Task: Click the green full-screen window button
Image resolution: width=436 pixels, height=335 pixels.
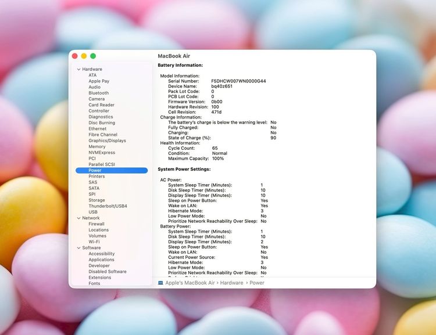Action: [93, 56]
